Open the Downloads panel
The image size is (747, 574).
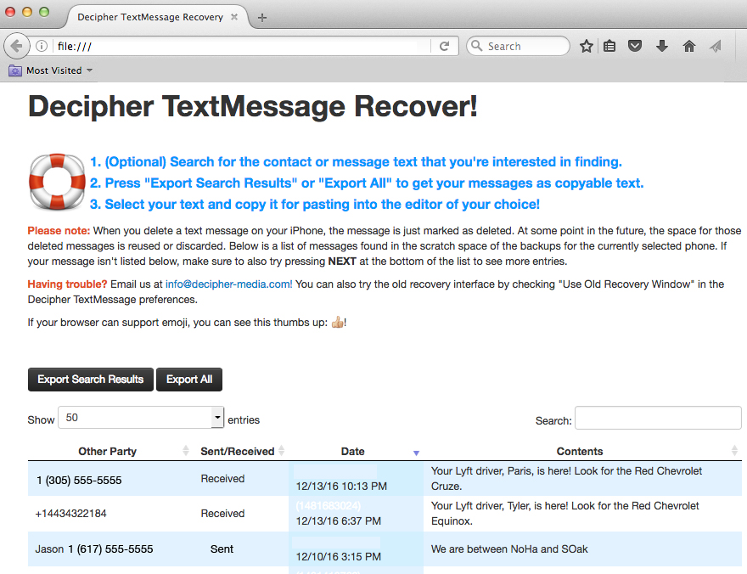tap(661, 46)
